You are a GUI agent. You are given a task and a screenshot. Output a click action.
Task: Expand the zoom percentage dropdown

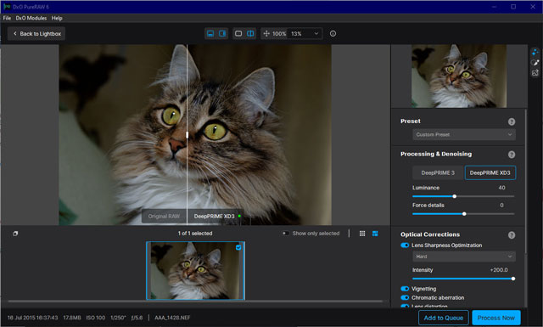click(x=305, y=34)
